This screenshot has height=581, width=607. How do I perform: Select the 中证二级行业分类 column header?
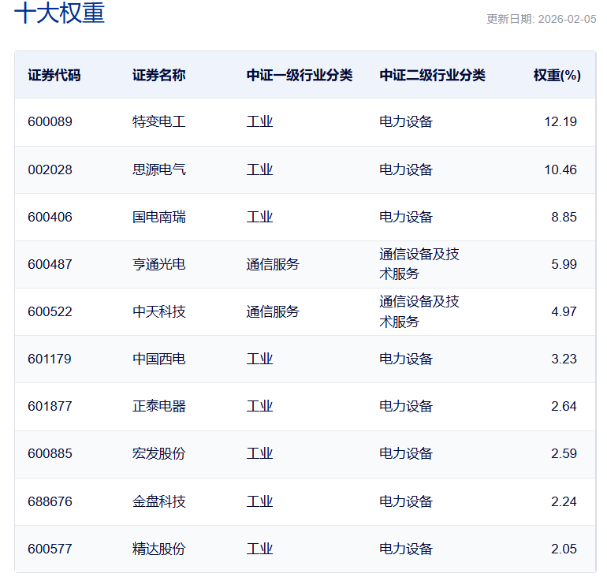pyautogui.click(x=432, y=75)
